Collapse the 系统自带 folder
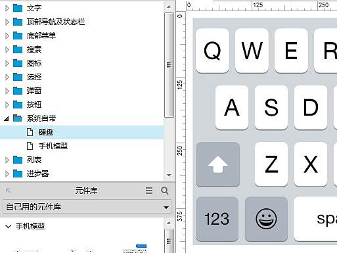337x253 pixels. [7, 119]
